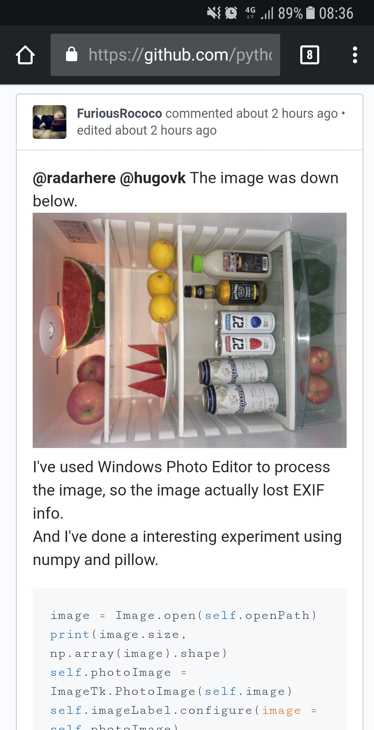Tap the padlock secure site icon
374x730 pixels.
point(72,54)
